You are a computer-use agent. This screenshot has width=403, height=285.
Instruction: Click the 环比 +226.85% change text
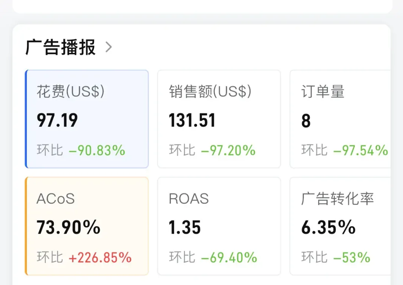pos(84,257)
